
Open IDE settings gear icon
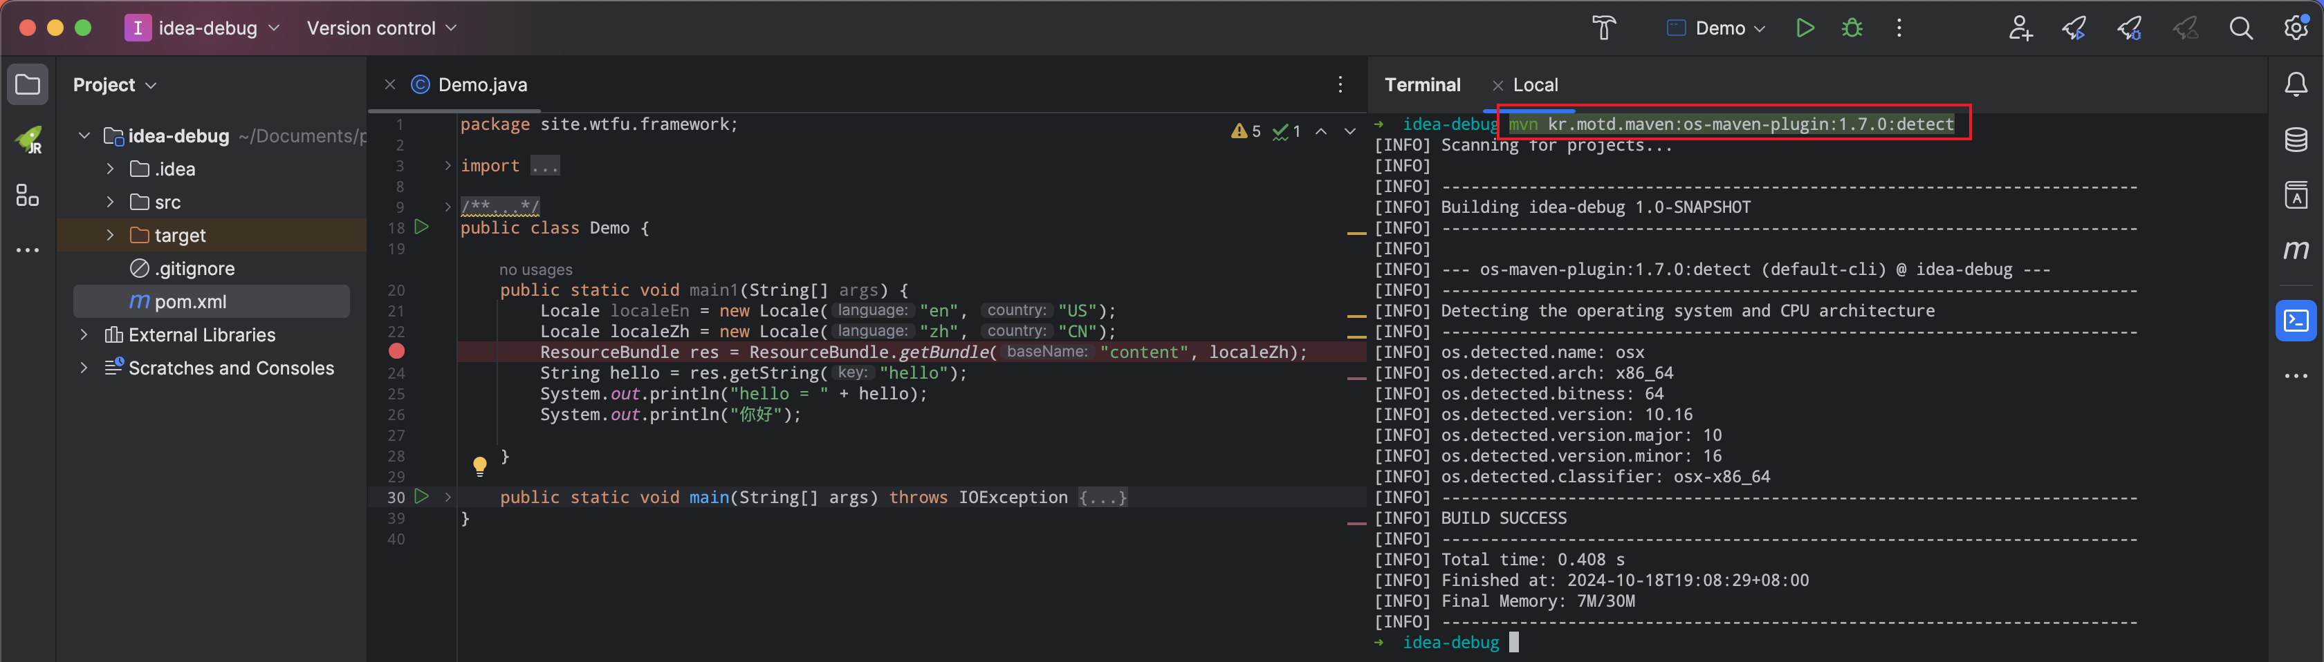click(x=2295, y=28)
